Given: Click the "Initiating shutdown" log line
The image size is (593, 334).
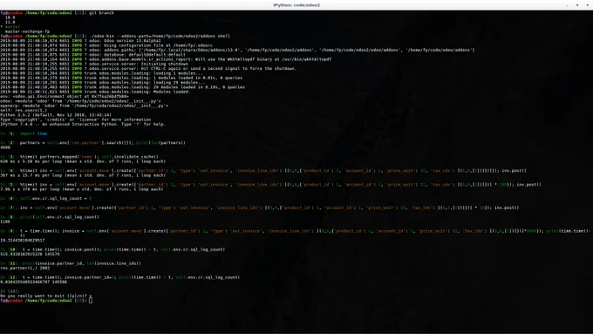Looking at the screenshot, I should point(94,64).
